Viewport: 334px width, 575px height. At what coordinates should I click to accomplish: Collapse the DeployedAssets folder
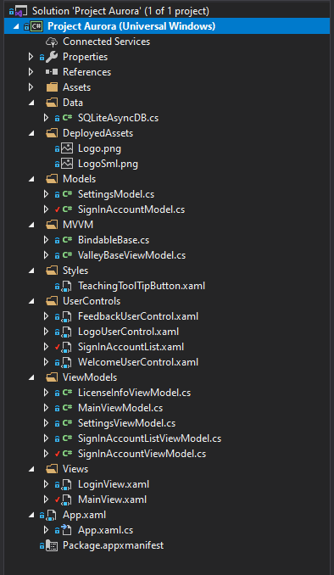(31, 133)
